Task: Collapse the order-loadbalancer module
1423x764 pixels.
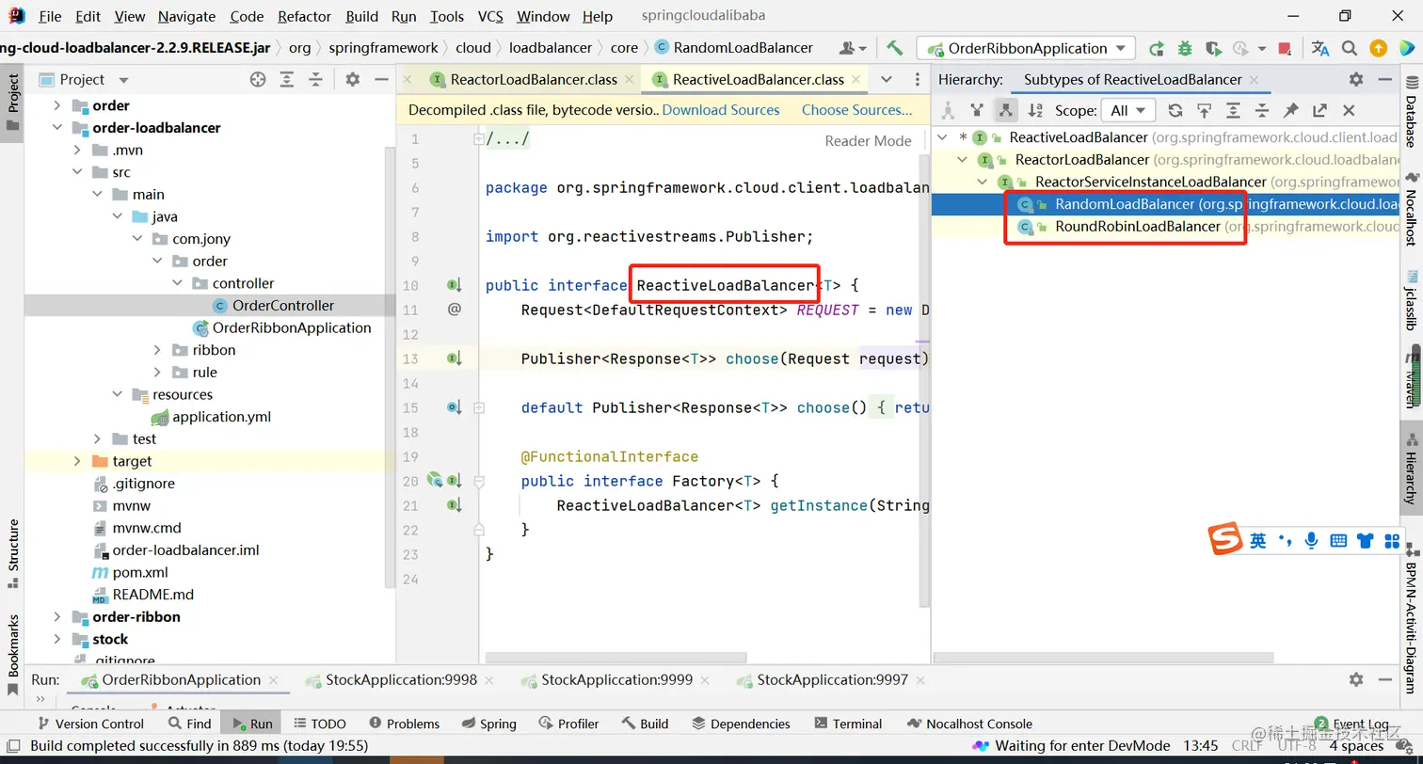Action: (x=57, y=128)
